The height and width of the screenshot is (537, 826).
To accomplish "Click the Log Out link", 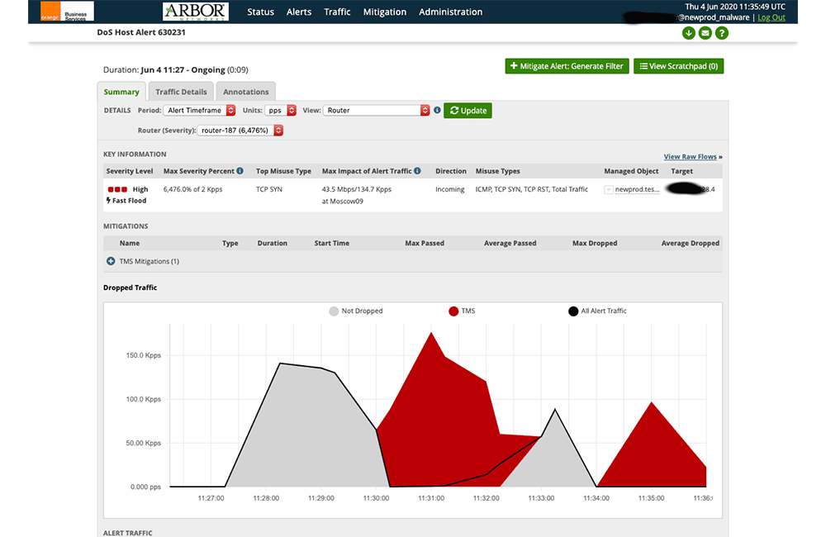I will (771, 17).
